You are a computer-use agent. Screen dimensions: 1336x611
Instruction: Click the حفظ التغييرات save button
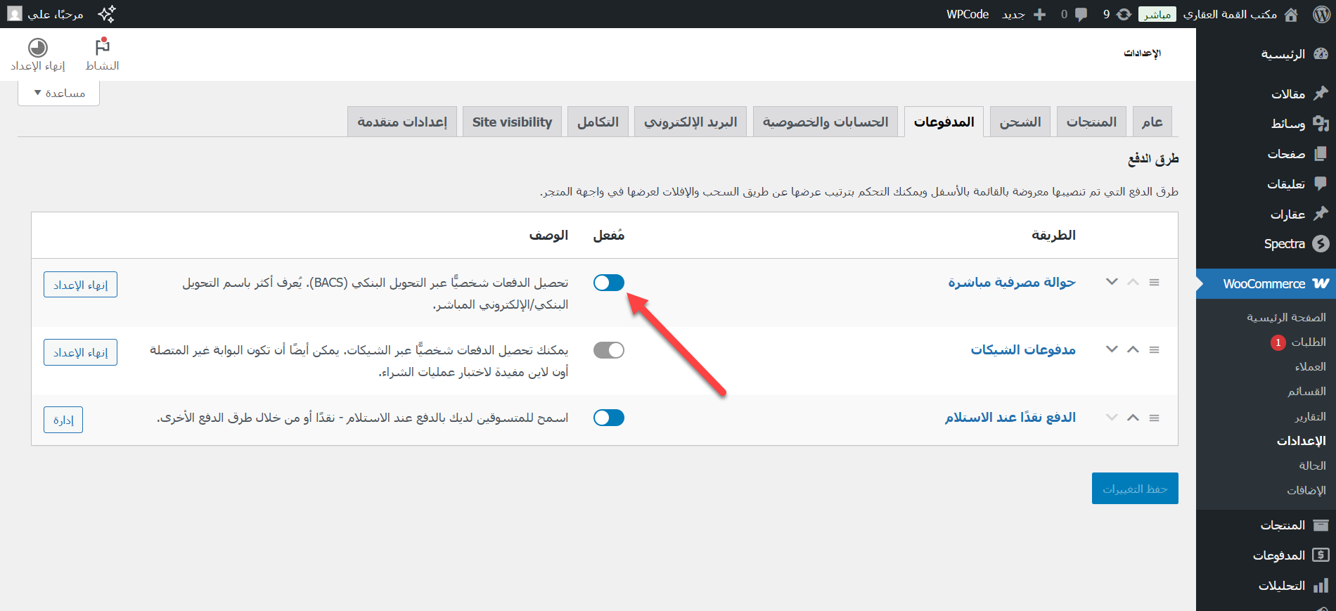[x=1134, y=489]
